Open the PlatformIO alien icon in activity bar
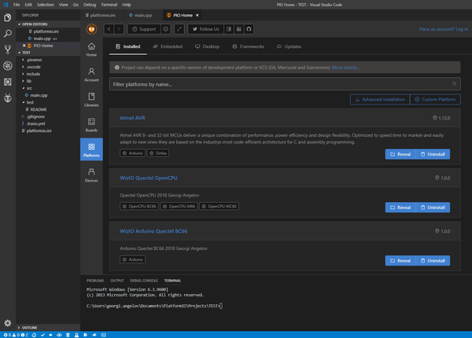Viewport: 472px width, 338px height. click(x=8, y=98)
